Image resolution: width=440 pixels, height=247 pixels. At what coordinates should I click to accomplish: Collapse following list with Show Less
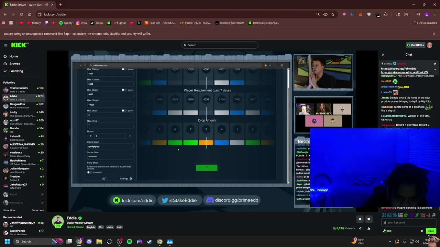[x=38, y=210]
